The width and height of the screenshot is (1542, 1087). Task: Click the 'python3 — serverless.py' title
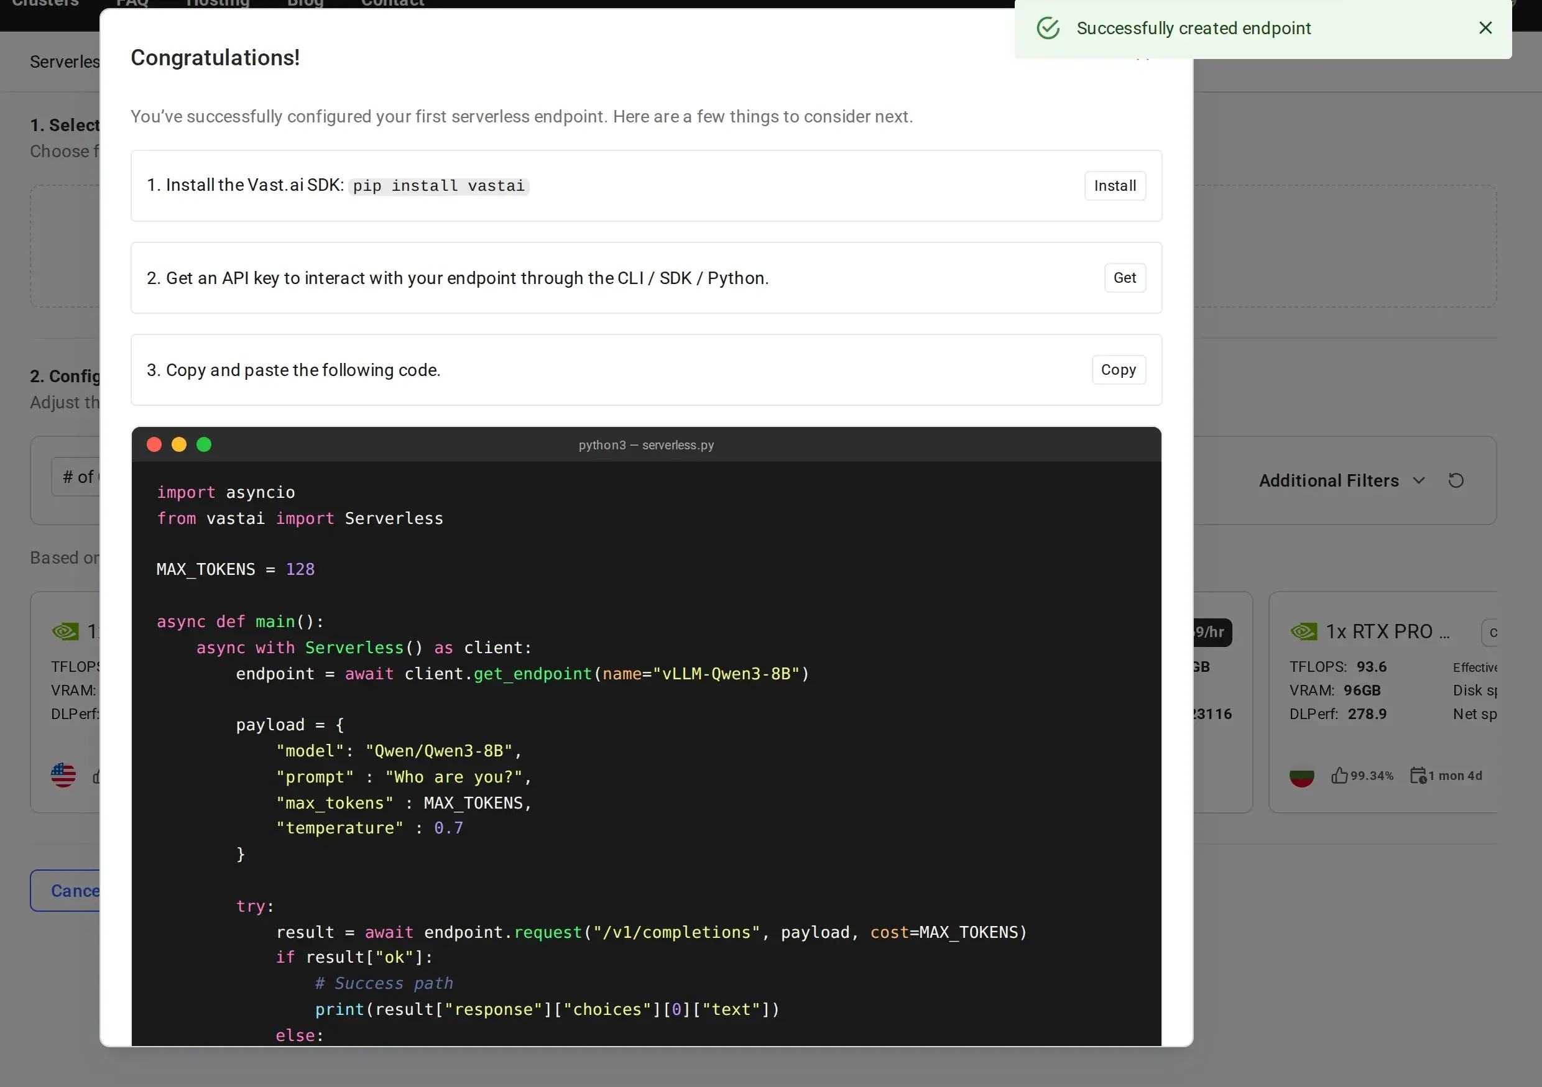(646, 444)
